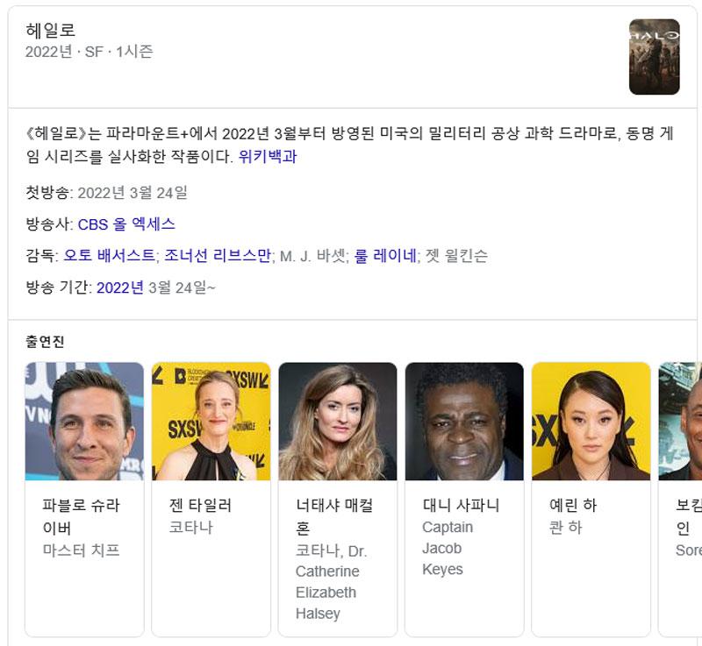This screenshot has height=646, width=702.
Task: Click the 헤일로 title heading
Action: (x=50, y=30)
